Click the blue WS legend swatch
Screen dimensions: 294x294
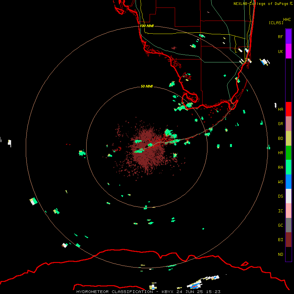[x=288, y=182]
